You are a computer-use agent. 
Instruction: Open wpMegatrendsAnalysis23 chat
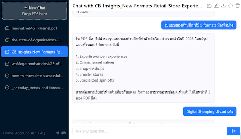(34, 64)
